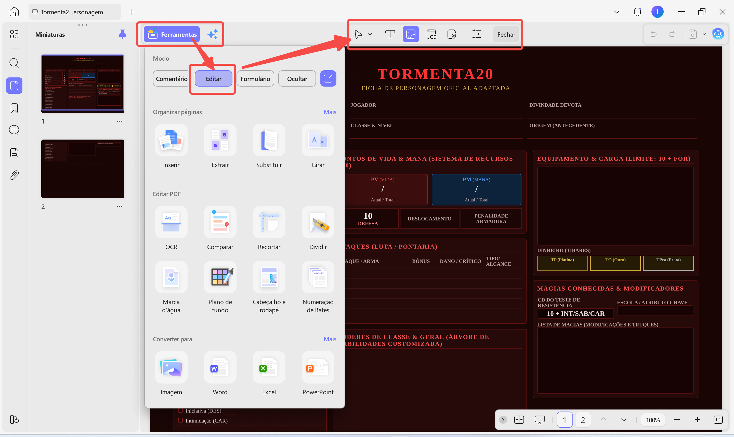Viewport: 734px width, 437px height.
Task: Switch to Formulário mode
Action: coord(255,79)
